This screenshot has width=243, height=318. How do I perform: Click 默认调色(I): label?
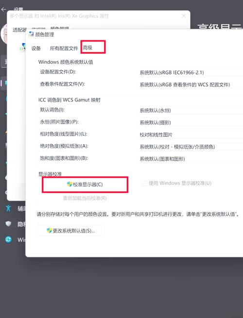(x=52, y=110)
